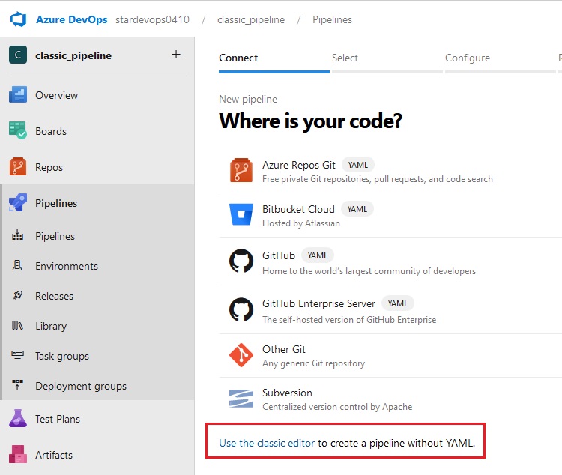Choose the GitHub source title
The height and width of the screenshot is (475, 562).
tap(279, 255)
